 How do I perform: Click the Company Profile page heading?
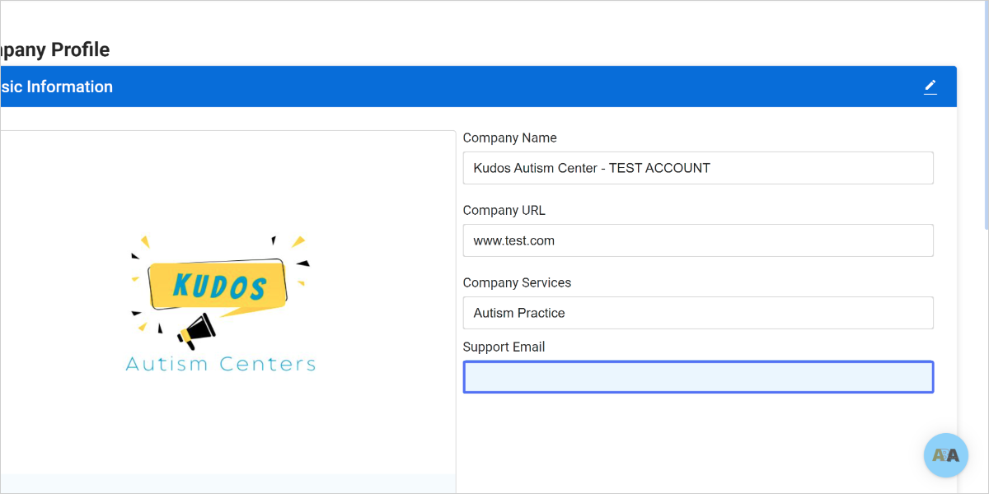point(54,49)
